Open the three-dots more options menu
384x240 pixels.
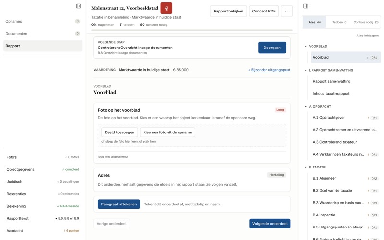click(287, 11)
